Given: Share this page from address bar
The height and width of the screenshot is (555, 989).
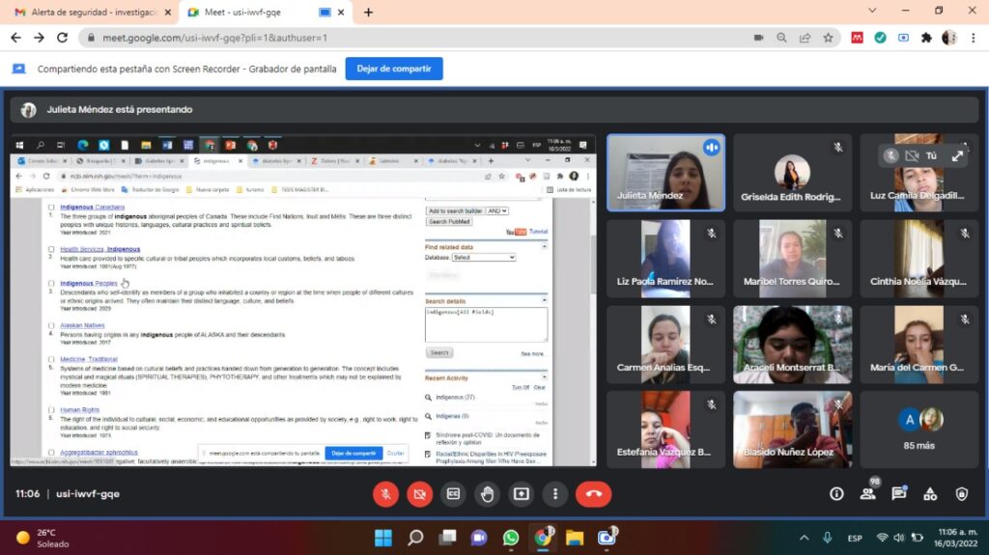Looking at the screenshot, I should (805, 38).
